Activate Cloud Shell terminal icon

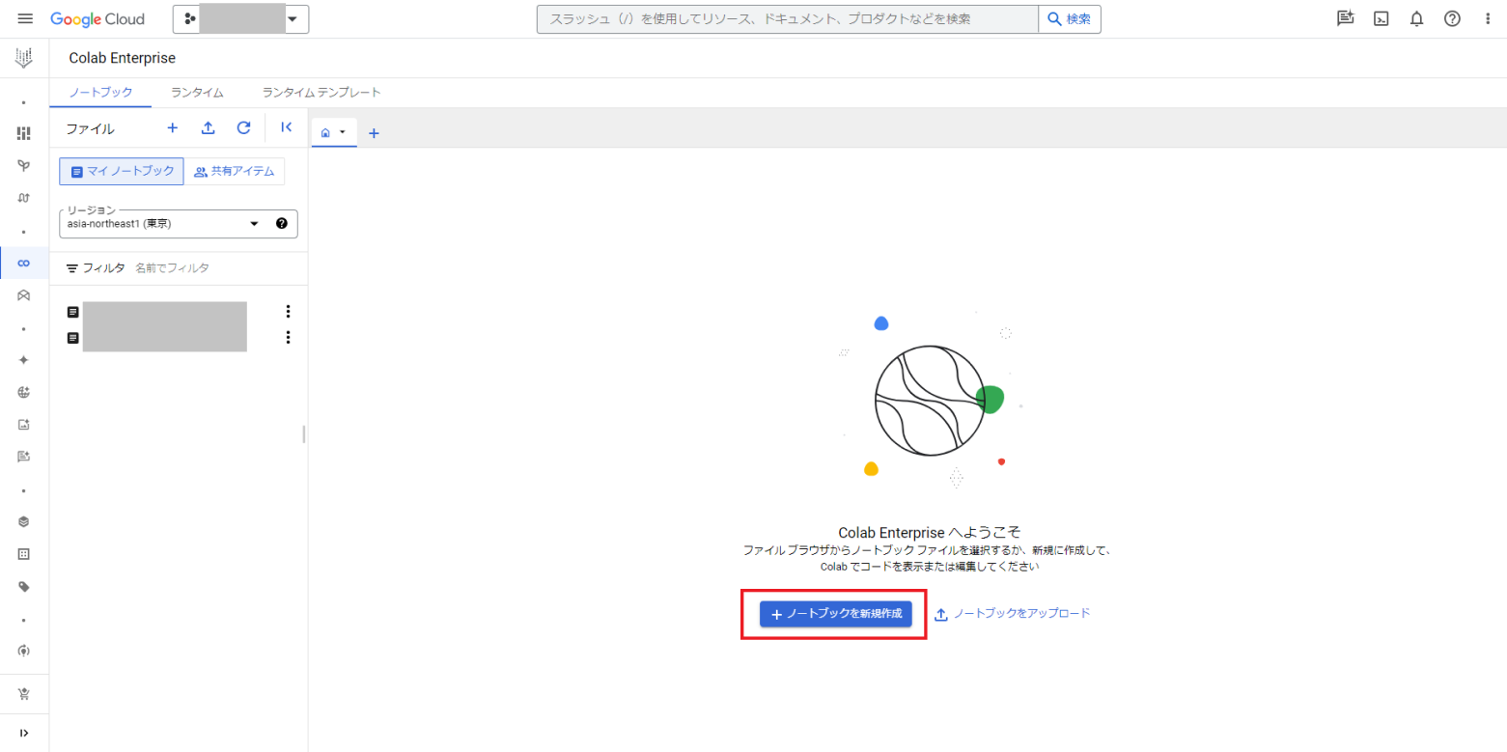(1381, 18)
